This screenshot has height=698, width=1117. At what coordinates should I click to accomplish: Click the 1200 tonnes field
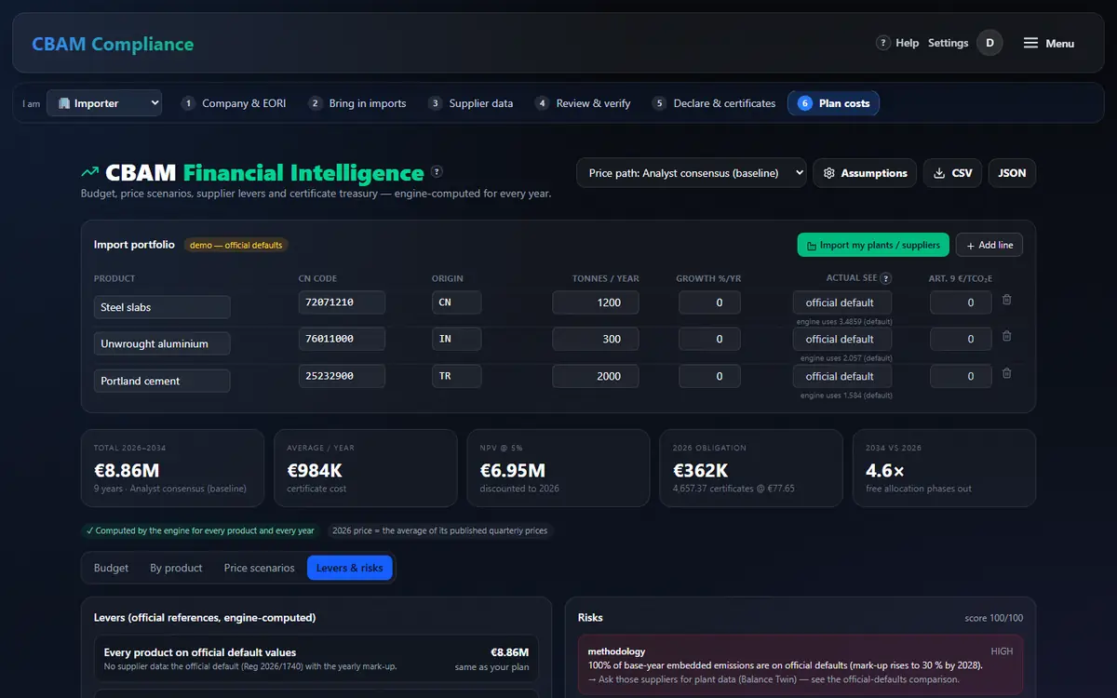[596, 302]
